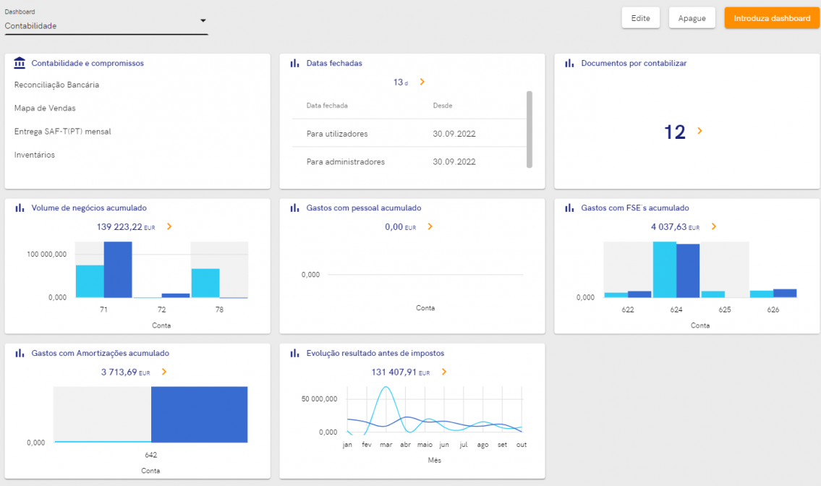The image size is (821, 486).
Task: Click the Apague button
Action: tap(692, 18)
